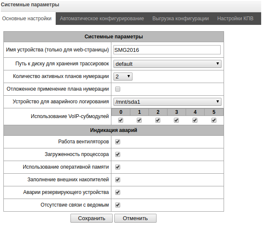This screenshot has height=234, width=262.
Task: Switch to Автоматическое конфигурирование tab
Action: [102, 19]
